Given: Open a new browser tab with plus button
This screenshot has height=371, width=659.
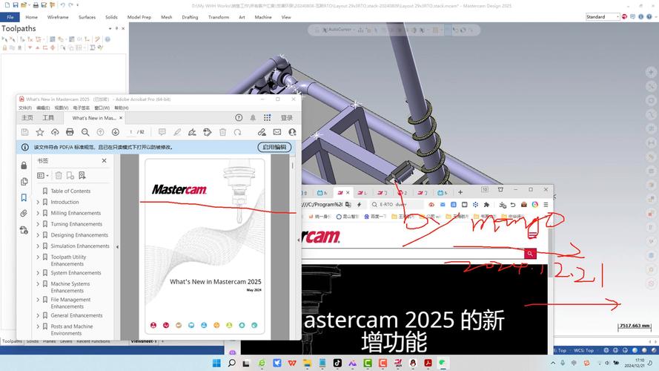Looking at the screenshot, I should [x=460, y=192].
